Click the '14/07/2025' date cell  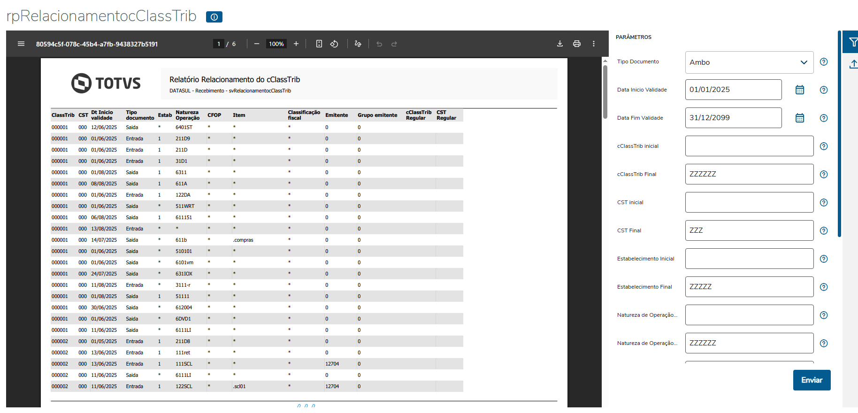point(104,240)
